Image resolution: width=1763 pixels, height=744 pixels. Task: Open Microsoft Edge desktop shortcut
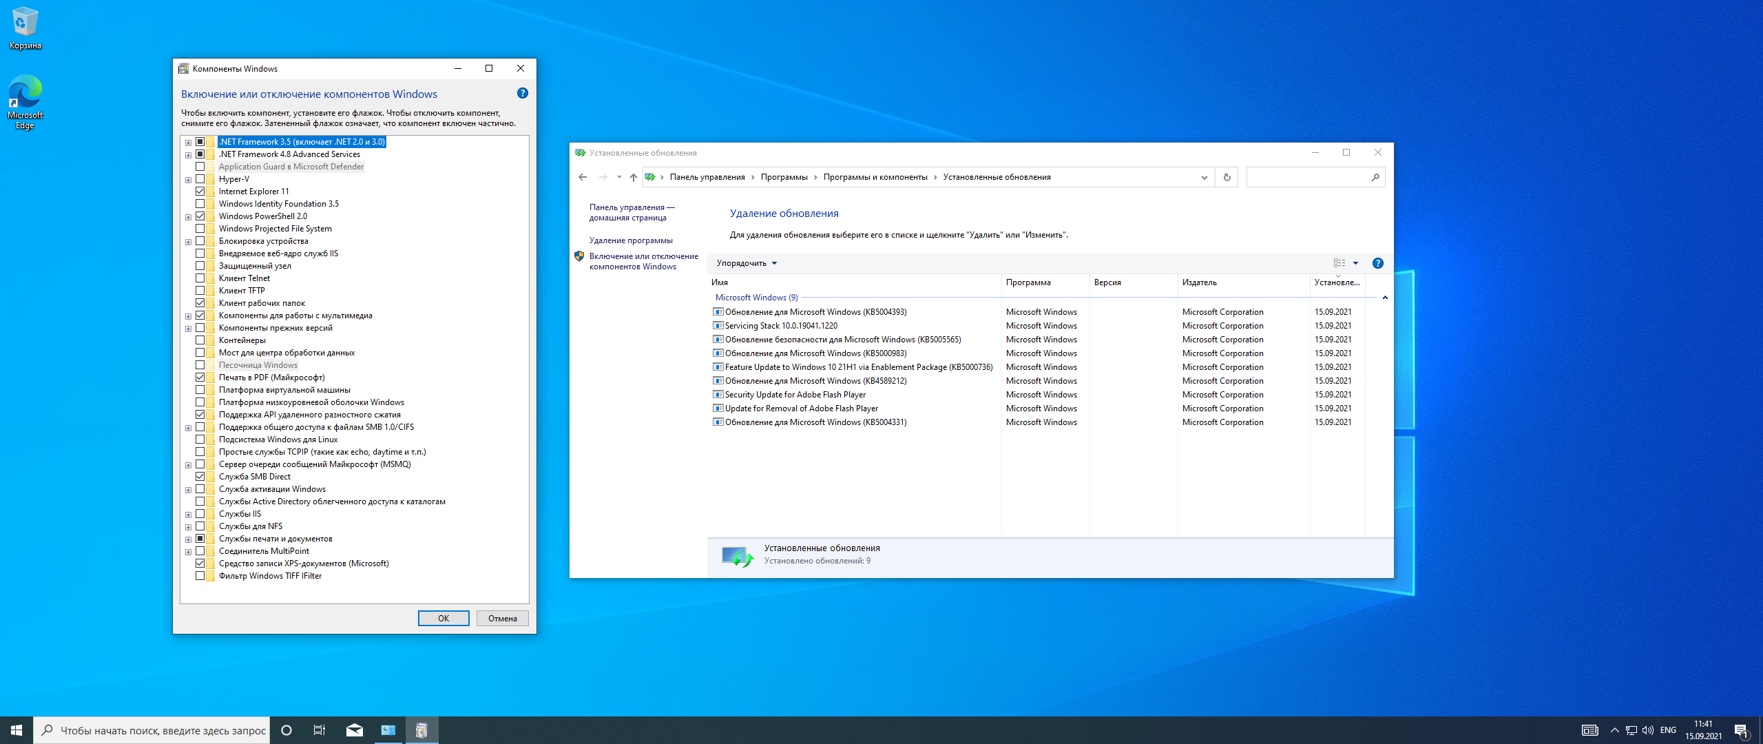(x=25, y=102)
